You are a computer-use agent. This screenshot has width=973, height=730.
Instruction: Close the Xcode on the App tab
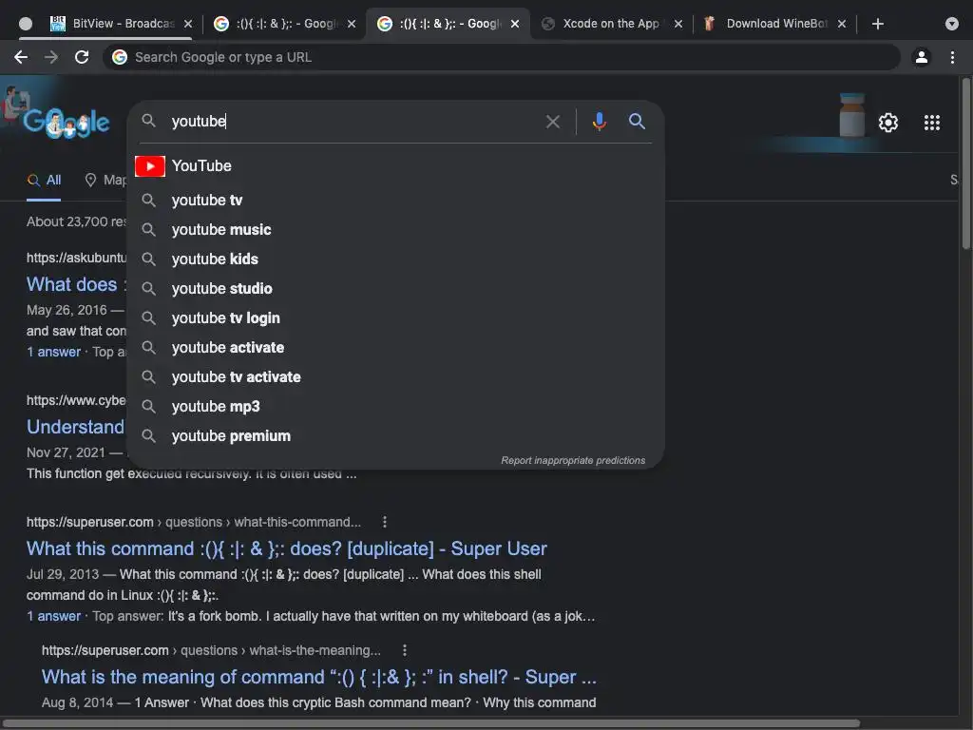678,24
